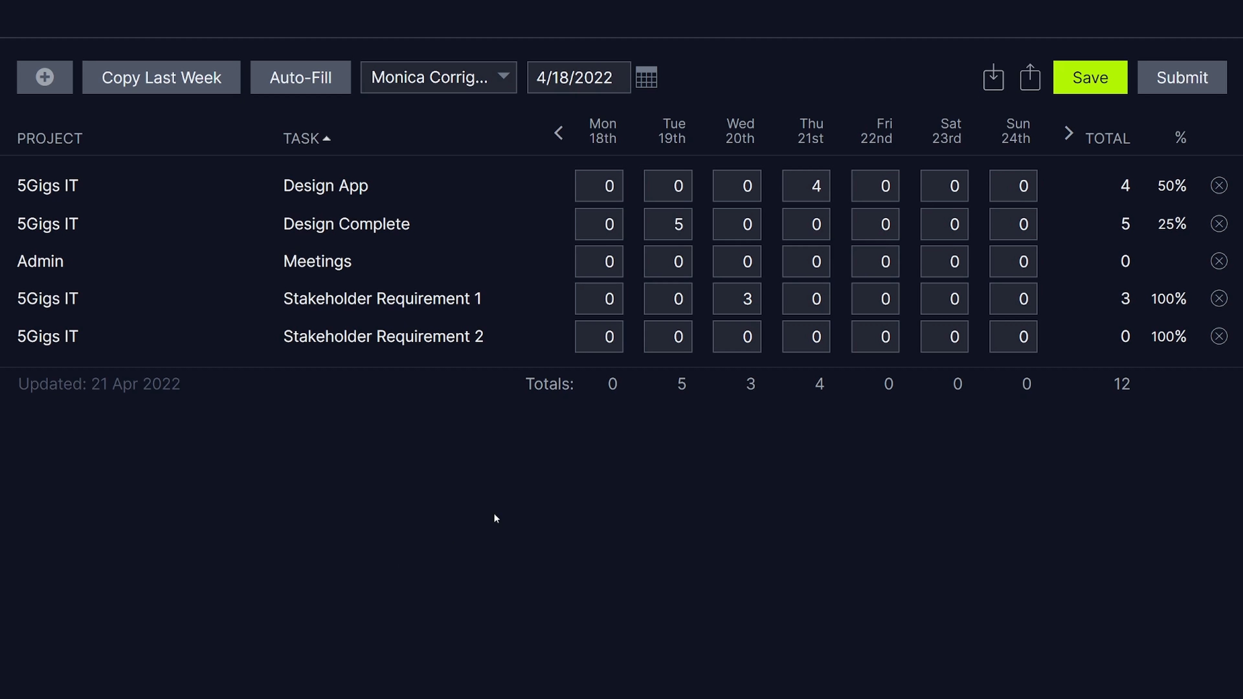The width and height of the screenshot is (1243, 699).
Task: Click the Copy Last Week button
Action: pyautogui.click(x=161, y=77)
